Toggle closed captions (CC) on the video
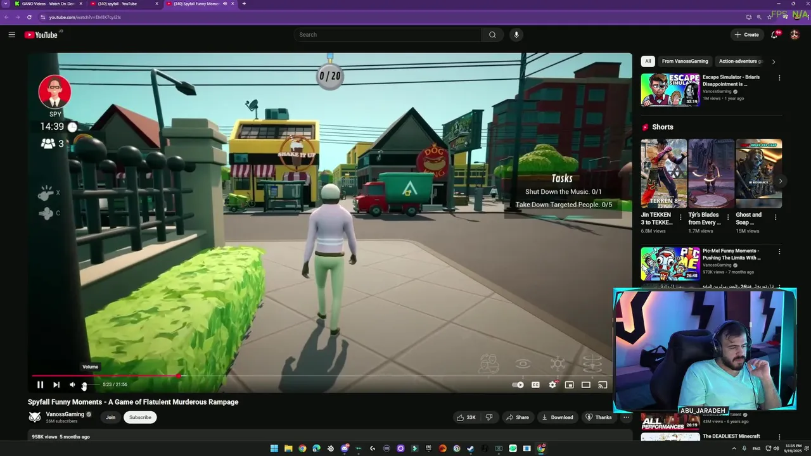 535,384
